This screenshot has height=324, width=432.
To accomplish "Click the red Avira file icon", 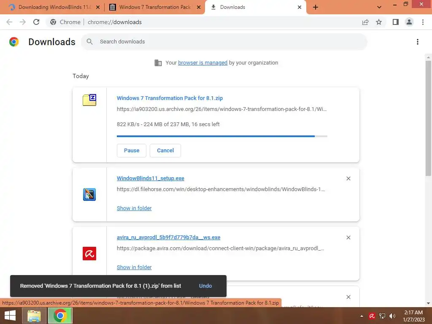I will (x=89, y=254).
